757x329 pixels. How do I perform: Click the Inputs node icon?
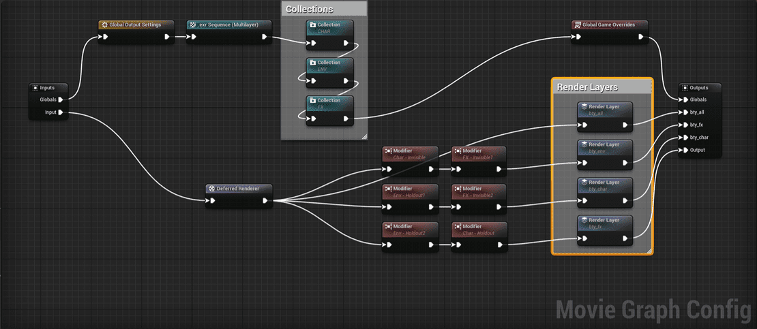(x=35, y=88)
